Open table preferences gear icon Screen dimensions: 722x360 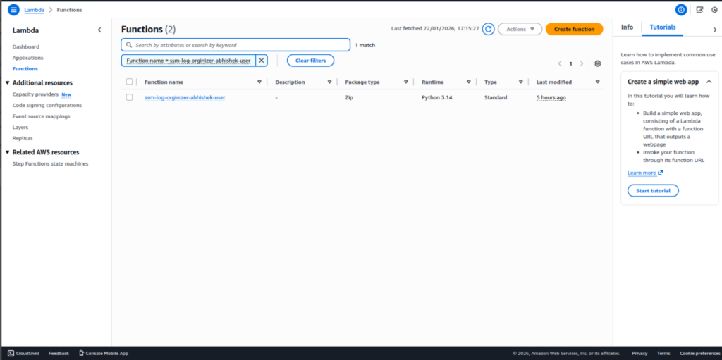click(598, 63)
